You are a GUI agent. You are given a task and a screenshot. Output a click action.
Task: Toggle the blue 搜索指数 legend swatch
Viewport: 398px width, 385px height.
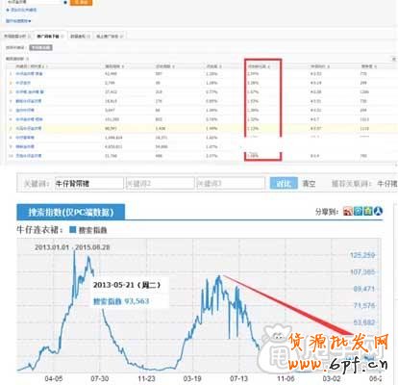click(73, 230)
